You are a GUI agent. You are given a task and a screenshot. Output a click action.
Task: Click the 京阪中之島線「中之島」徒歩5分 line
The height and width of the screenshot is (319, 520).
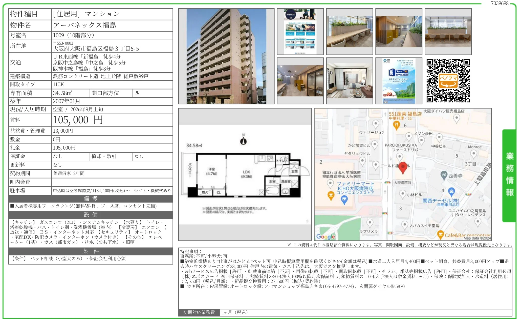tap(89, 63)
